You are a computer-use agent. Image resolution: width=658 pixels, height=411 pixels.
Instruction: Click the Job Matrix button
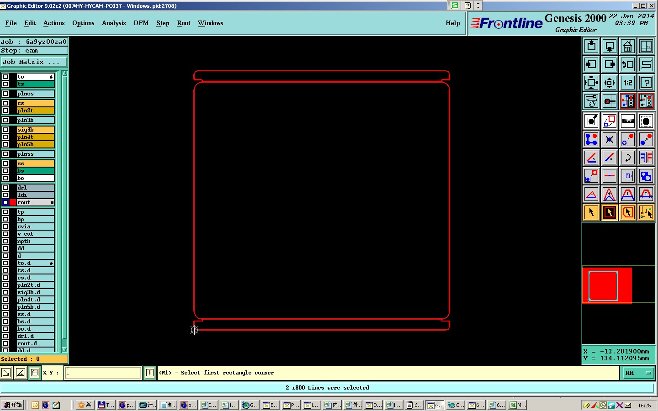coord(34,62)
